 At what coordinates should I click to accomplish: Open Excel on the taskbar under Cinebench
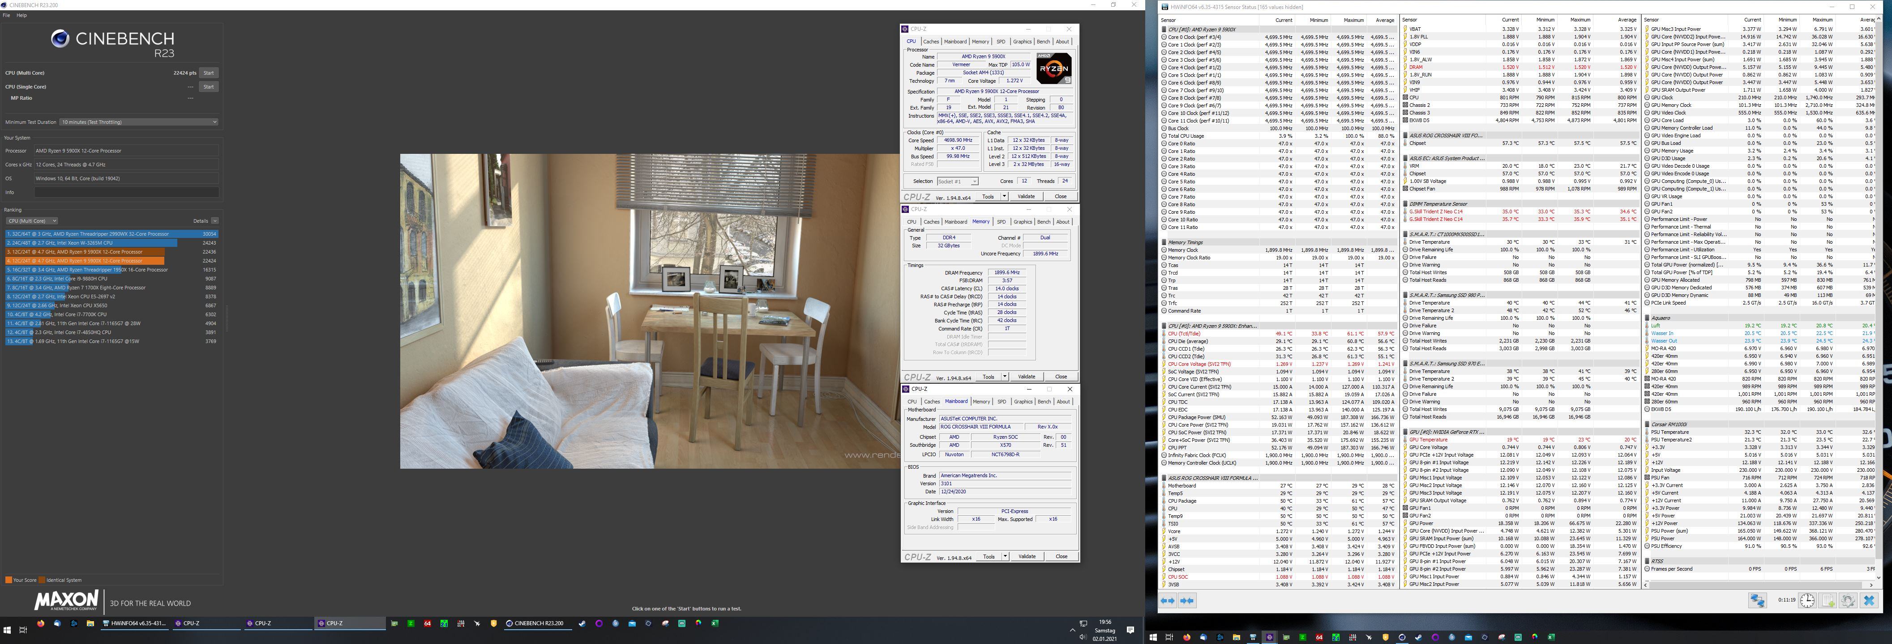[x=715, y=623]
